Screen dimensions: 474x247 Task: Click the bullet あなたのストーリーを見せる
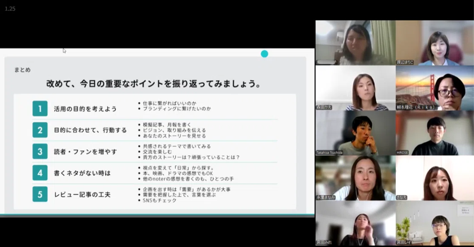[175, 136]
